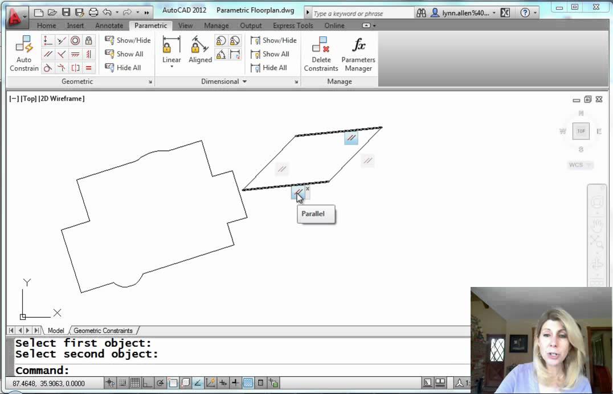Expand the Undo history dropdown arrow

click(117, 13)
